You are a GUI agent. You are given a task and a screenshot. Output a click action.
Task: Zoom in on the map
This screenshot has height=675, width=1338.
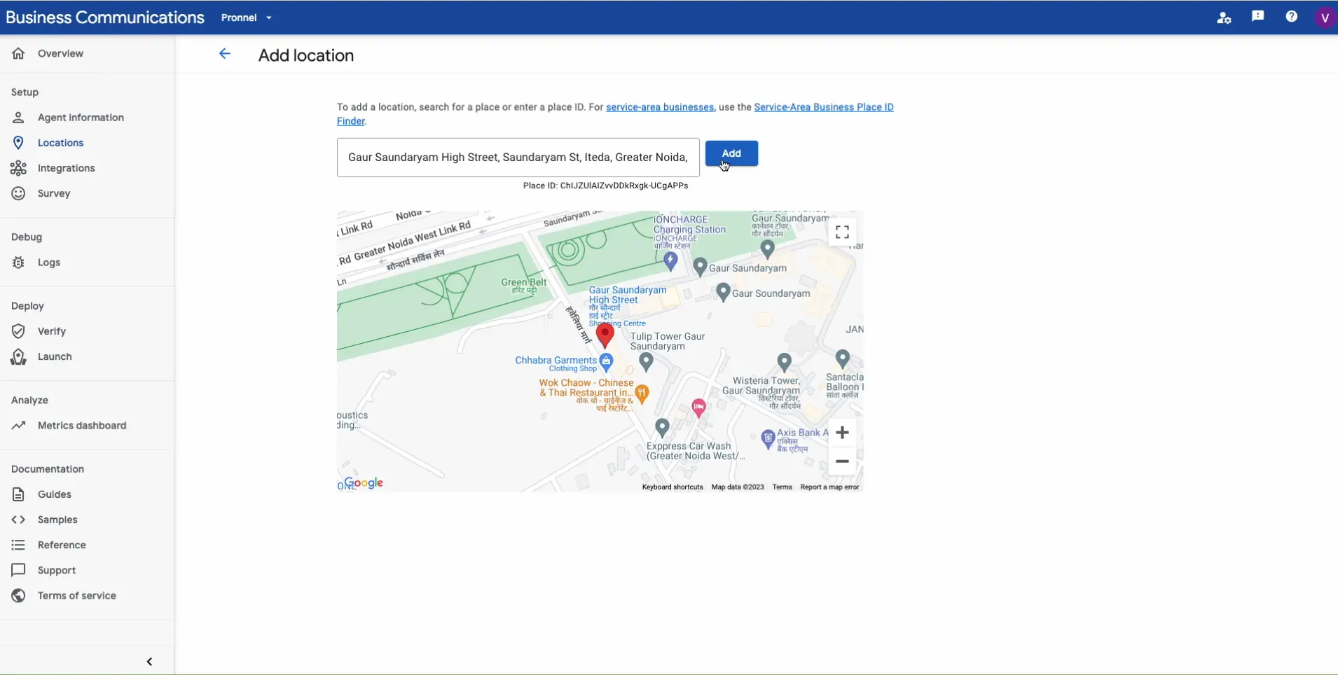842,432
